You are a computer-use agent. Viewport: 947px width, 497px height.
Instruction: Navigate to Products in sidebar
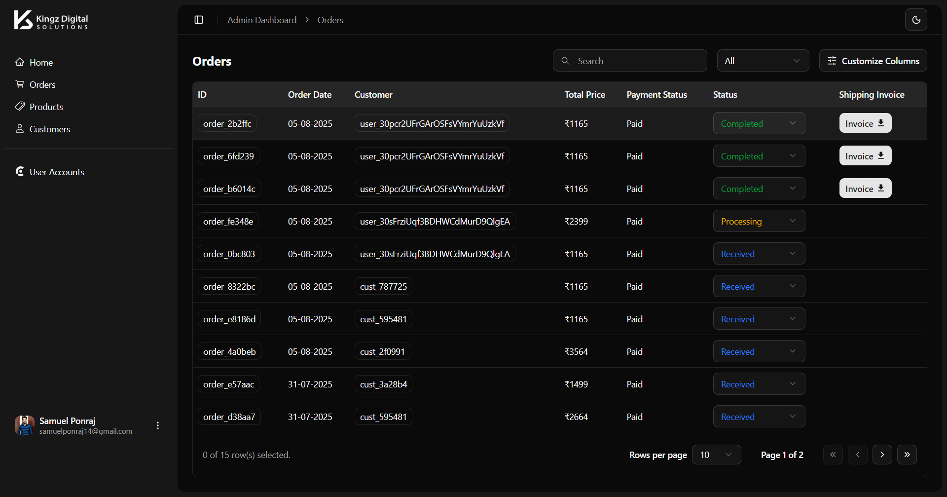pyautogui.click(x=46, y=107)
